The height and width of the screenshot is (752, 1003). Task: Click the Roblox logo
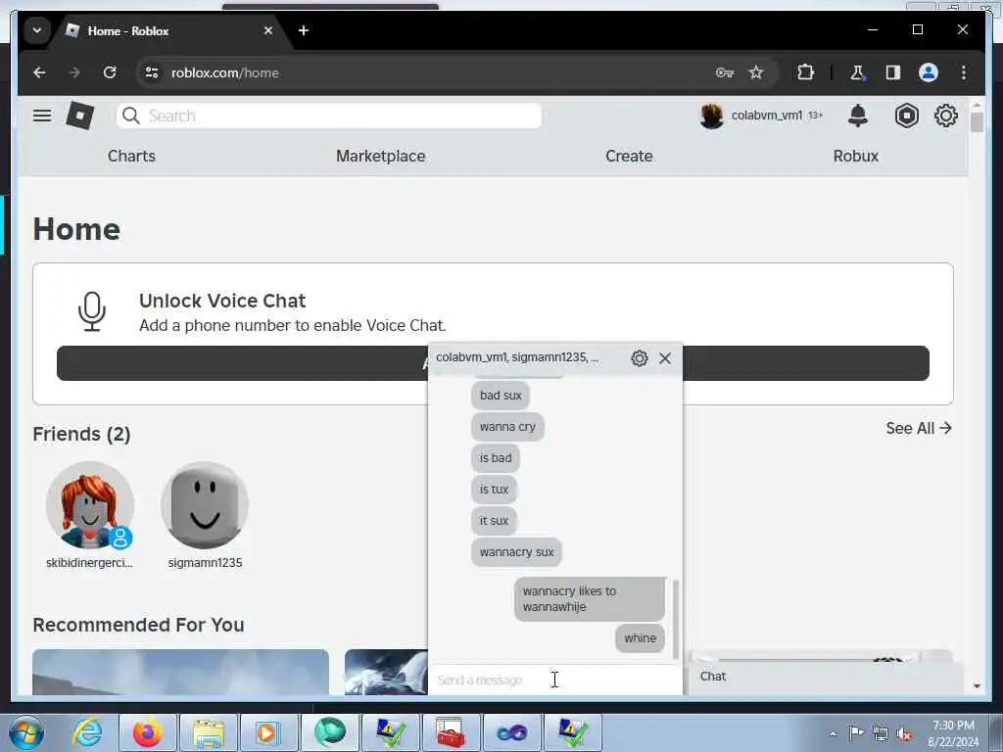[x=80, y=116]
